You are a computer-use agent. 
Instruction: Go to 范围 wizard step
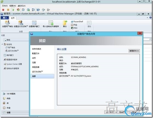tap(34, 62)
